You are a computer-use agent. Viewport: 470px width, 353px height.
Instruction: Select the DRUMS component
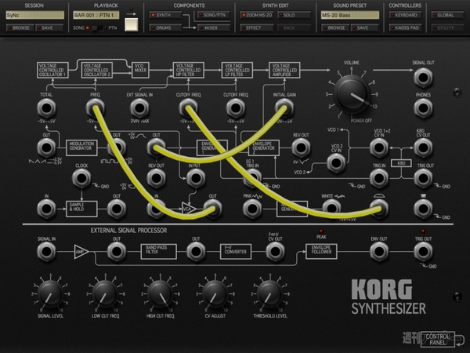pos(165,28)
